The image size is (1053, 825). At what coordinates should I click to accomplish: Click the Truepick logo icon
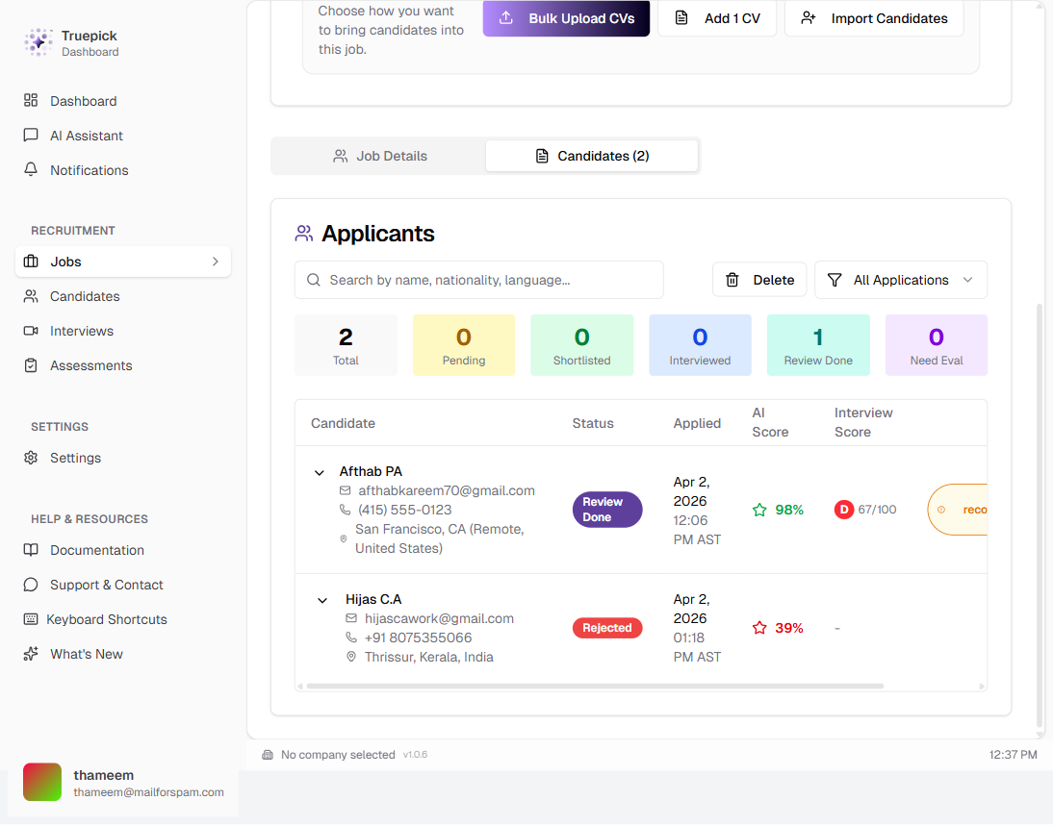click(39, 42)
